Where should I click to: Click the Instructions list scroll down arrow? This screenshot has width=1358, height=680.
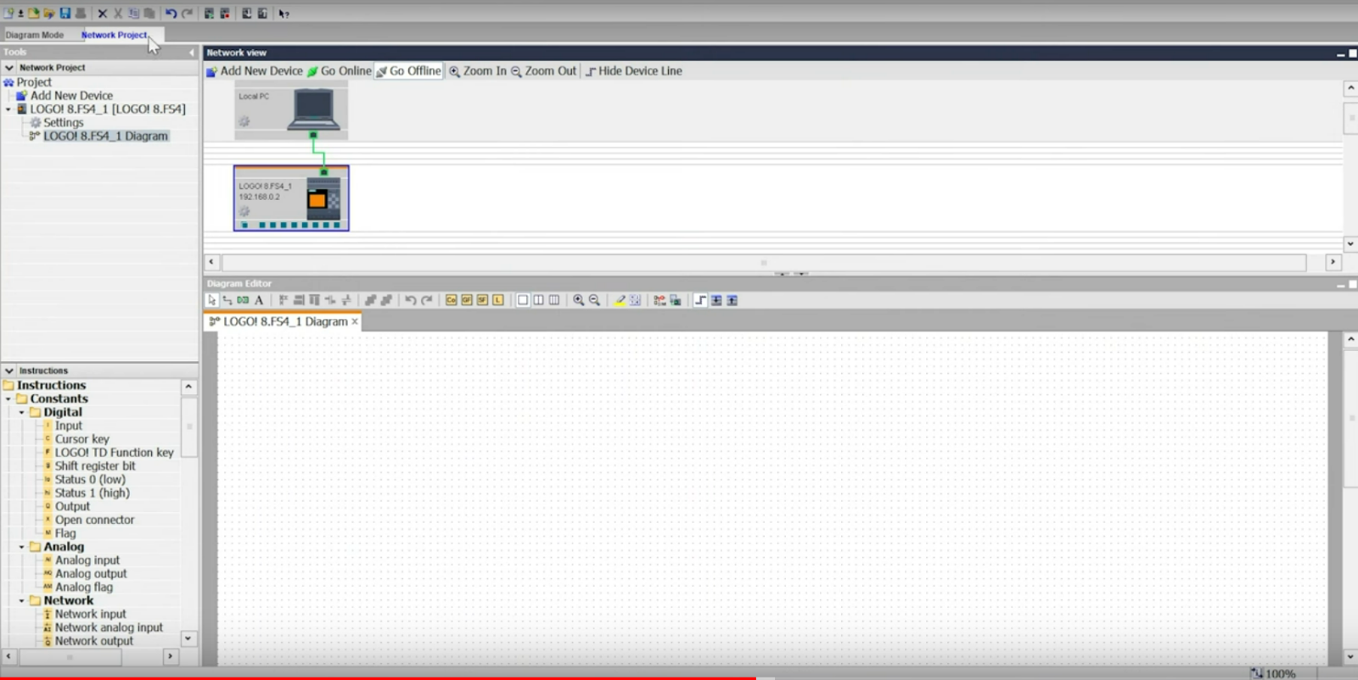(x=188, y=638)
